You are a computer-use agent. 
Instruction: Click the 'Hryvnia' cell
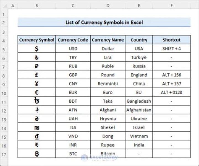tap(108, 119)
